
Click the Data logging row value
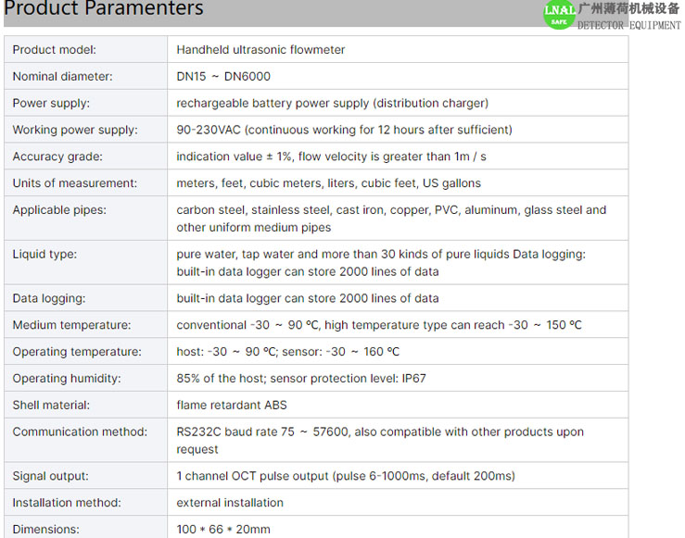tap(308, 298)
